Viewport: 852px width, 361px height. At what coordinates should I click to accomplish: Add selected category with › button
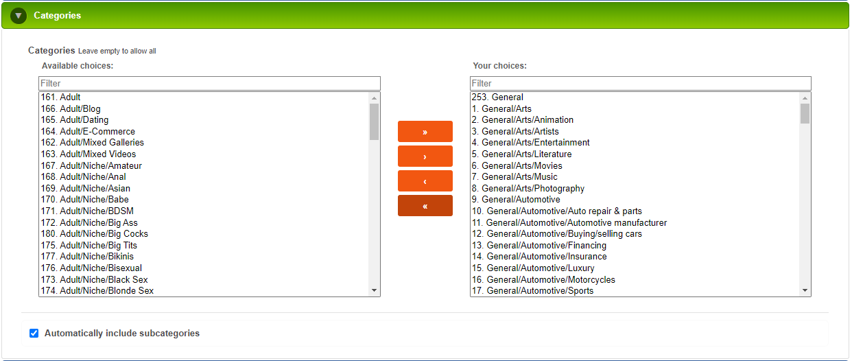(425, 156)
